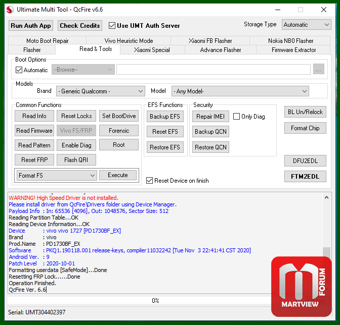Click the FTM2EDL button
The image size is (340, 325).
[305, 176]
